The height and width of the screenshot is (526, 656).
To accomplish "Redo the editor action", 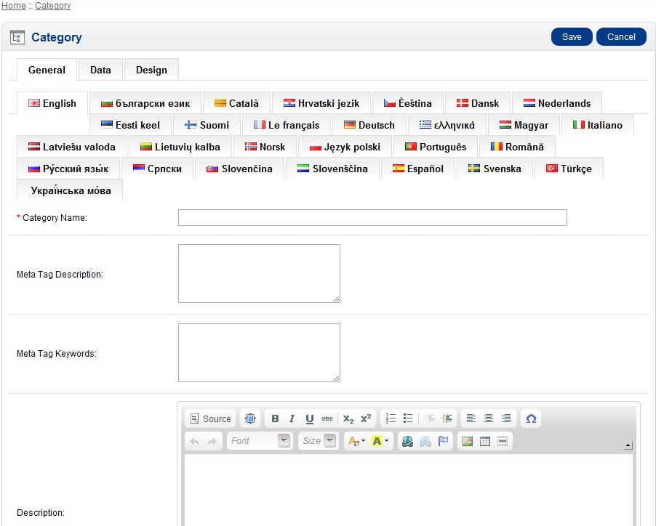I will pos(212,441).
